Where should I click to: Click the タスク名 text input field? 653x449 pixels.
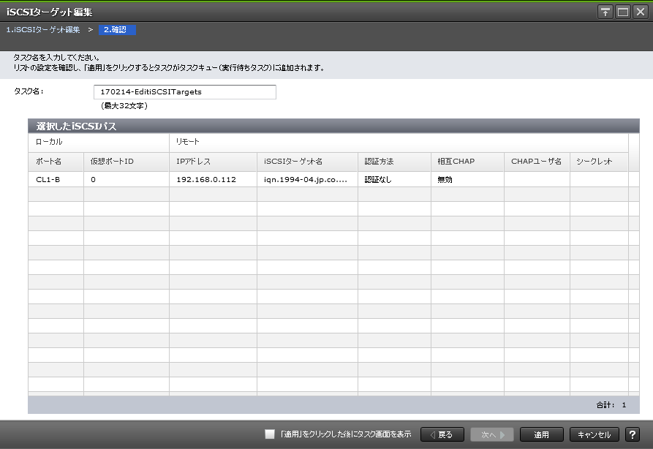coord(185,92)
